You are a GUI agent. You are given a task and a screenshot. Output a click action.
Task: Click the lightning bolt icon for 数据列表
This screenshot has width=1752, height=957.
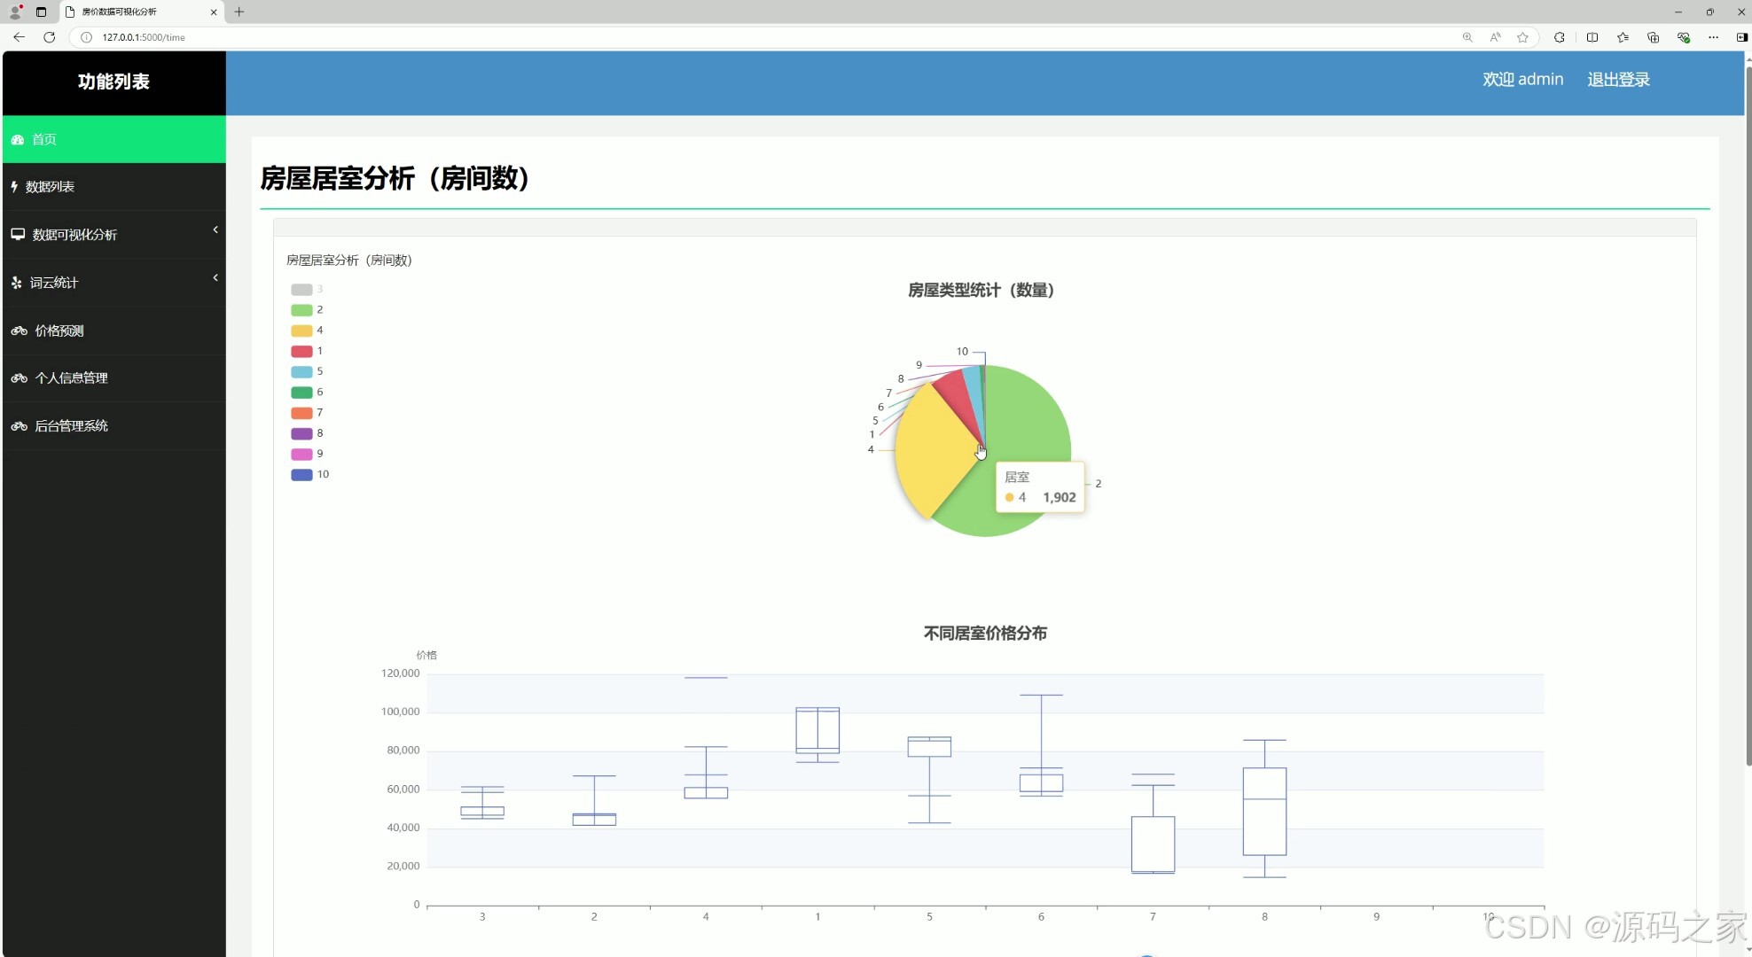pos(14,187)
